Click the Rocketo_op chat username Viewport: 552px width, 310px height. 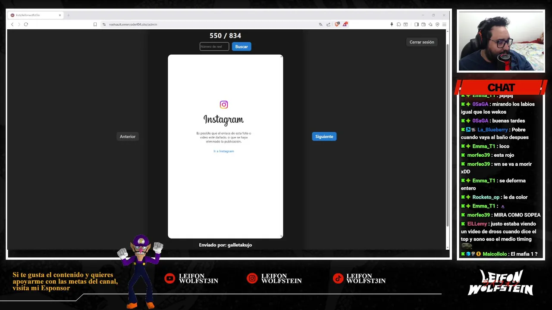click(486, 197)
